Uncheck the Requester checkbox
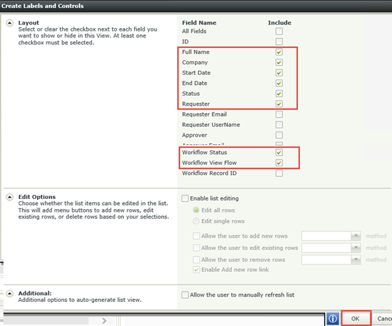Image resolution: width=392 pixels, height=326 pixels. point(279,104)
